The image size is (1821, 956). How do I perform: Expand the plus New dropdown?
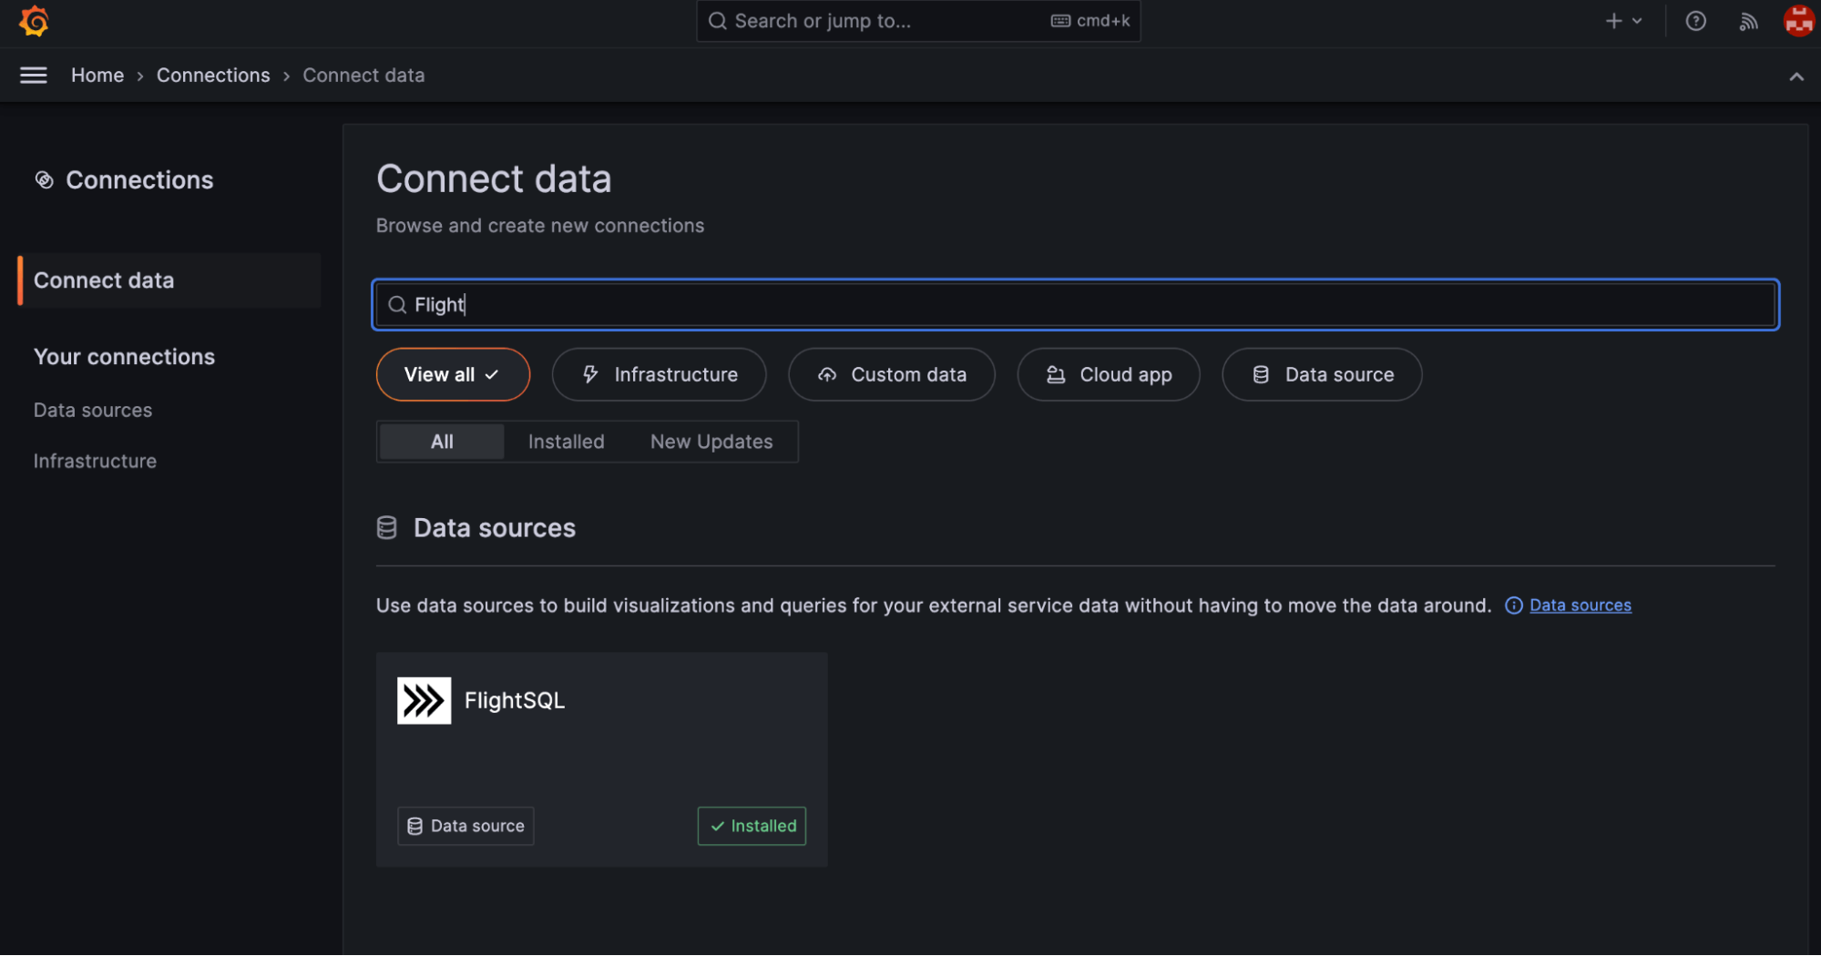coord(1622,21)
